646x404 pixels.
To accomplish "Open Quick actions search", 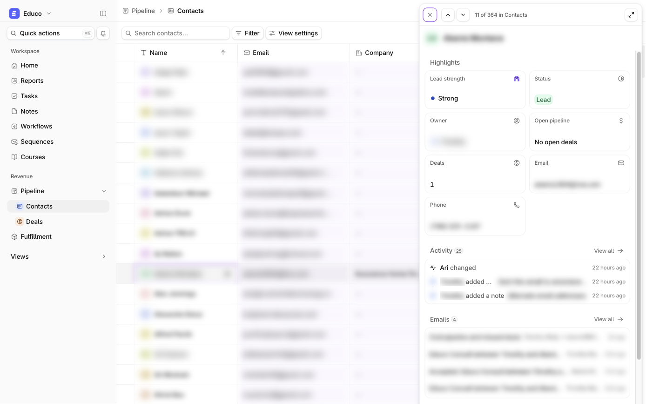I will pos(50,33).
